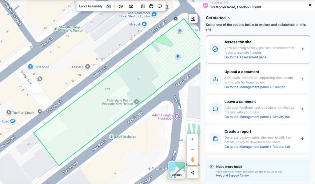The height and width of the screenshot is (184, 315).
Task: Collapse the Get started section
Action: click(229, 18)
